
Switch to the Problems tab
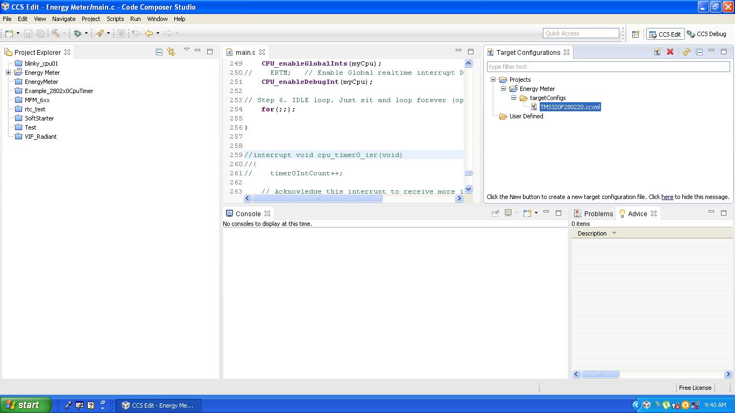[593, 213]
